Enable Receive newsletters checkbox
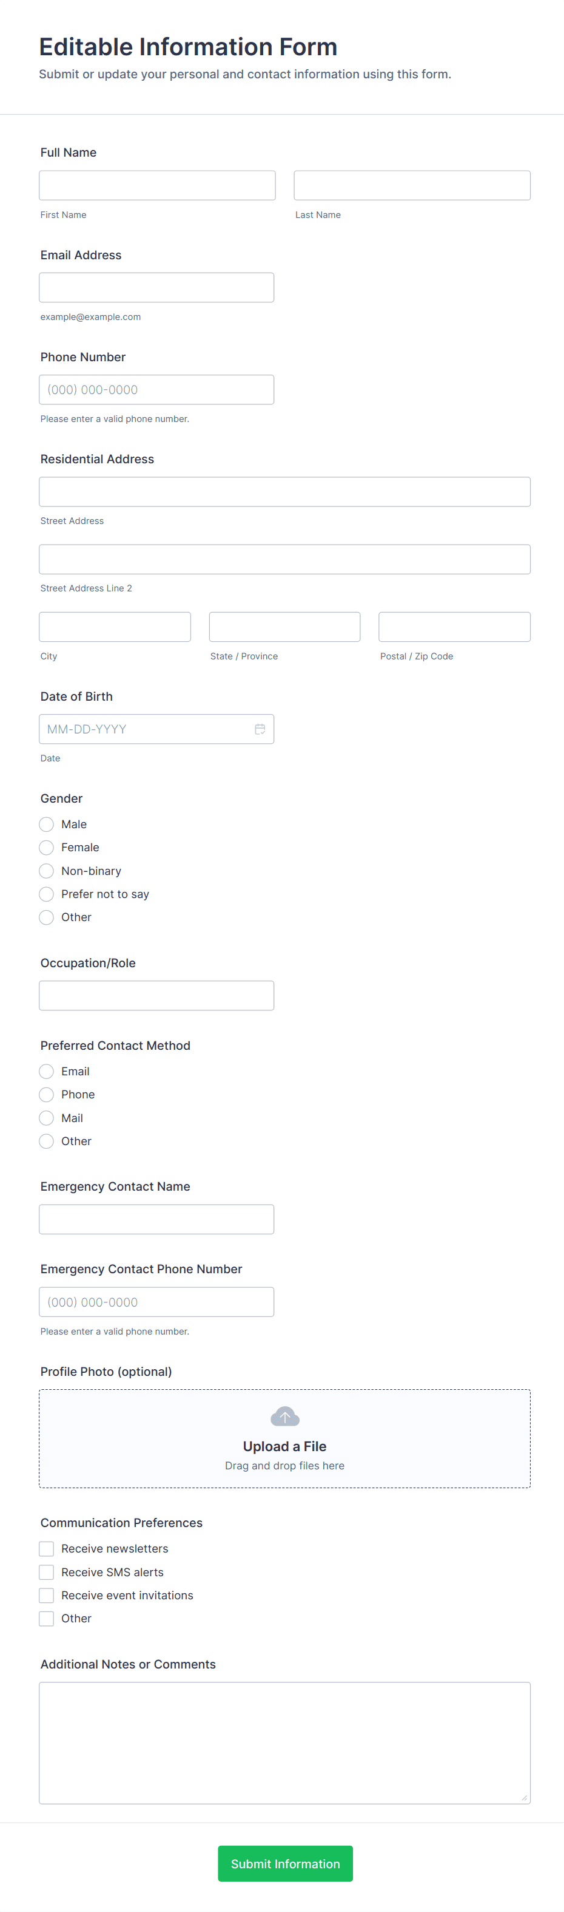The width and height of the screenshot is (564, 1912). 47,1548
